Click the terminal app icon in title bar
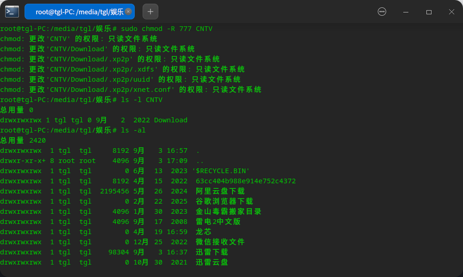Viewport: 463px width, 277px height. 12,12
